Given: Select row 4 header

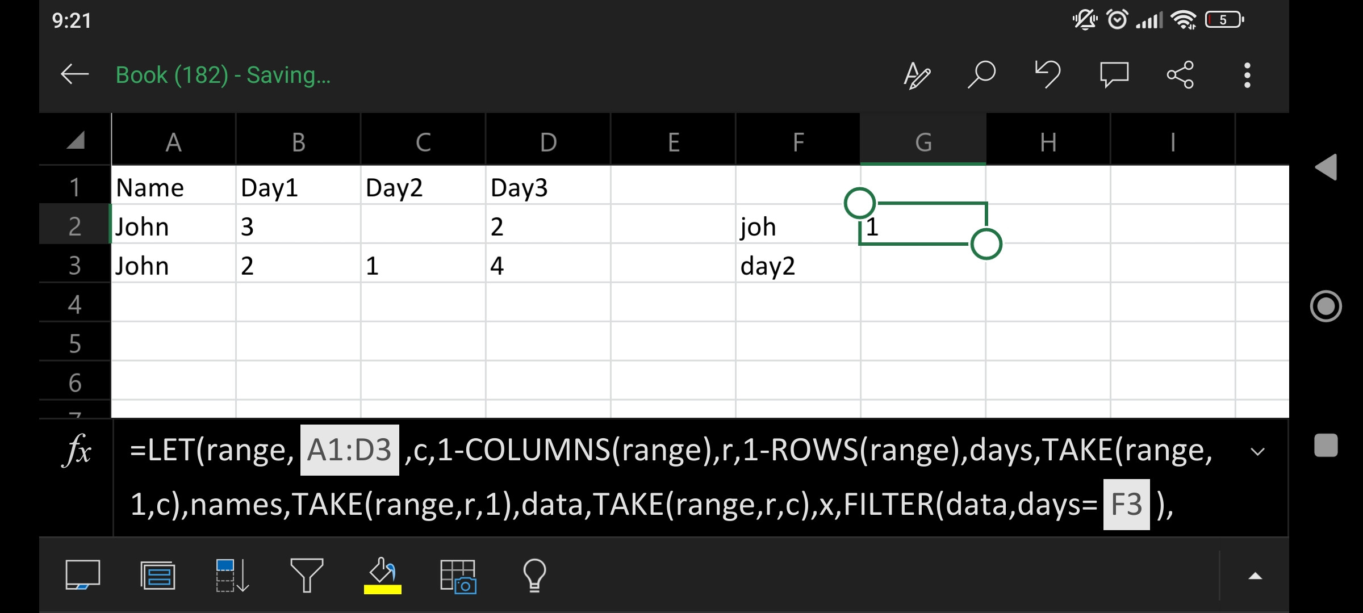Looking at the screenshot, I should pyautogui.click(x=75, y=305).
